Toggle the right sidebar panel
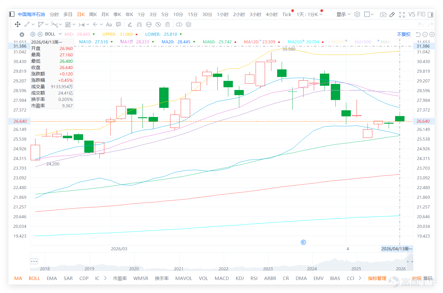 click(x=431, y=14)
